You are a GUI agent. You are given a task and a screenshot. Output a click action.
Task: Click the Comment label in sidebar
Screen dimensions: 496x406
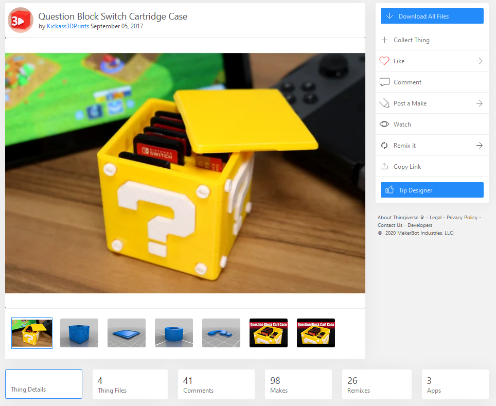(x=408, y=82)
